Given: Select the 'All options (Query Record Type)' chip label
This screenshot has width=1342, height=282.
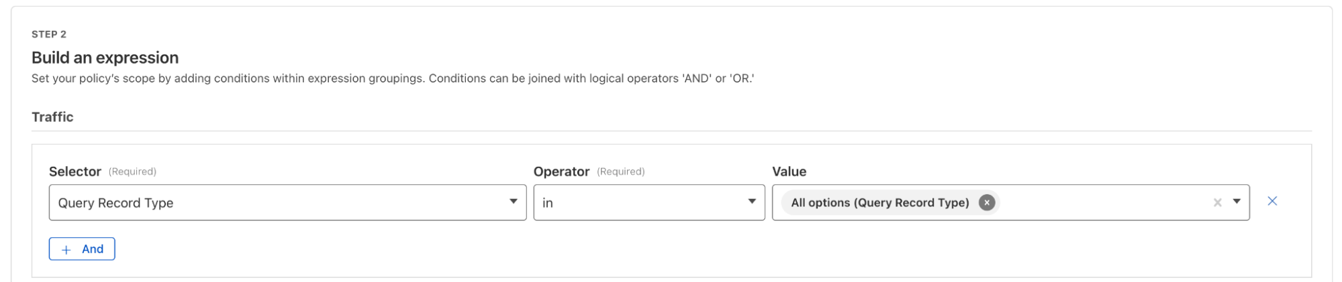Looking at the screenshot, I should 879,202.
